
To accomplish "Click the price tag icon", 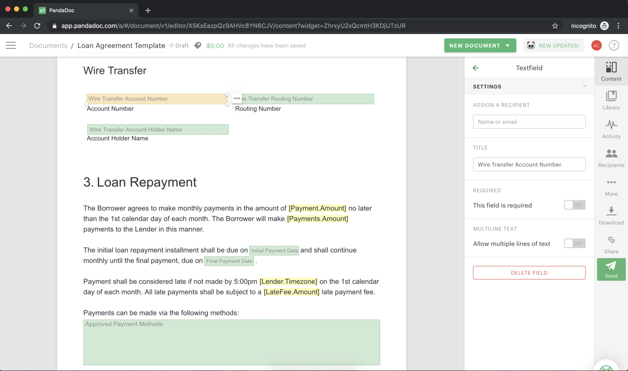I will tap(197, 45).
